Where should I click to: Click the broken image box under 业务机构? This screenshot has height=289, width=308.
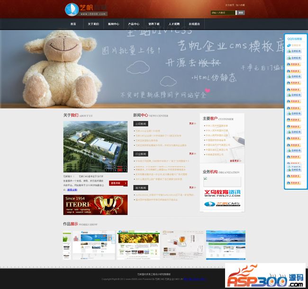click(222, 182)
